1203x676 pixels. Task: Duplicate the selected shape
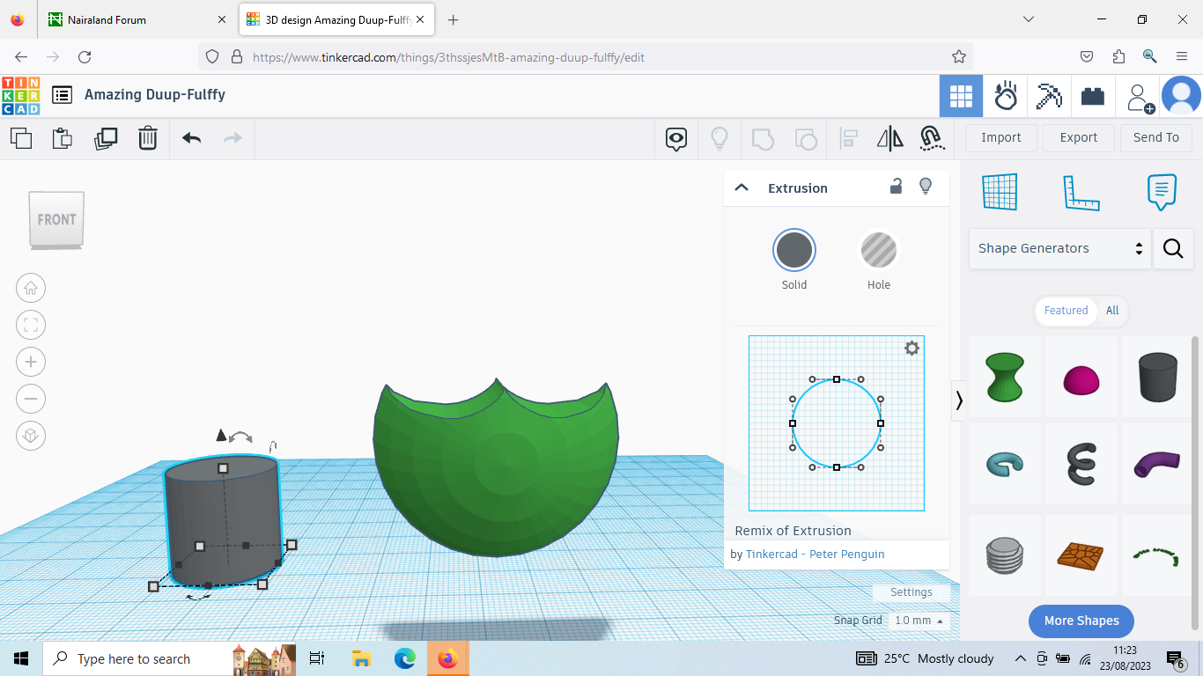(106, 138)
